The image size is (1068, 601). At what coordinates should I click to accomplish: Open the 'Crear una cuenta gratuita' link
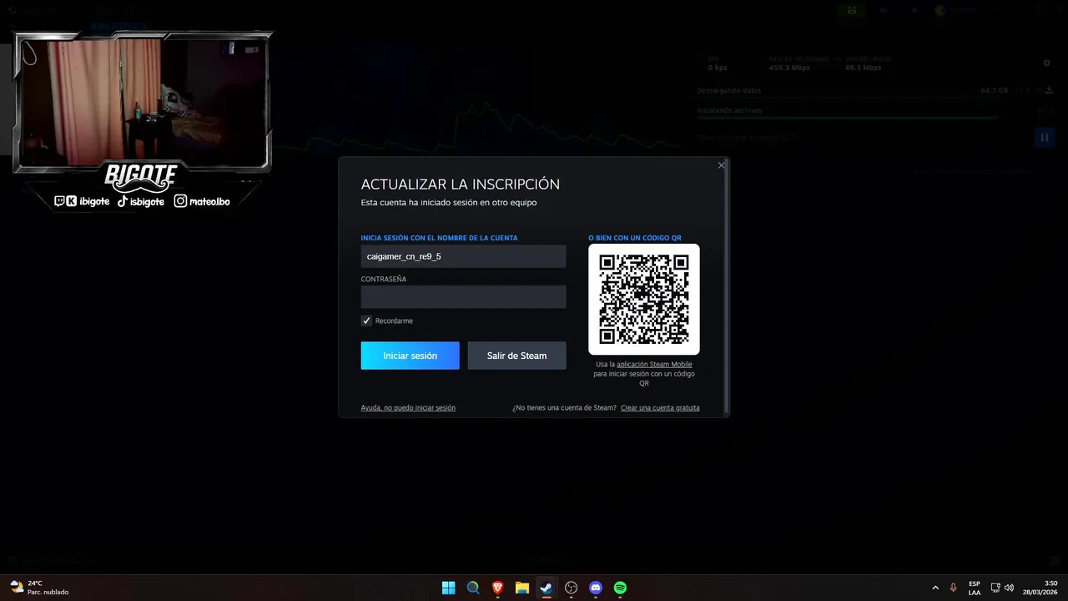coord(660,408)
